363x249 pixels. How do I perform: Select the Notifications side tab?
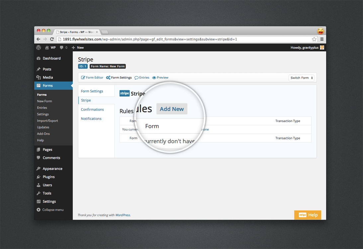click(x=91, y=119)
